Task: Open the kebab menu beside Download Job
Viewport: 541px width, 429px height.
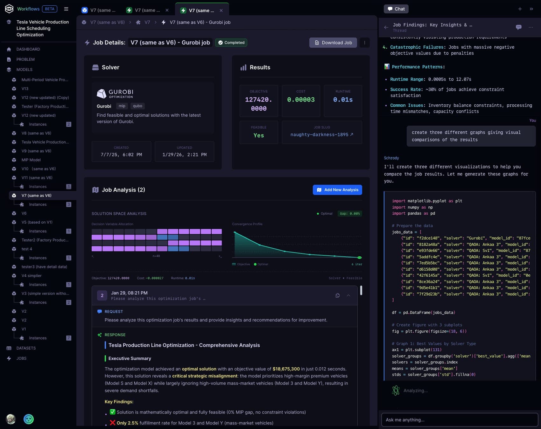Action: pyautogui.click(x=364, y=42)
